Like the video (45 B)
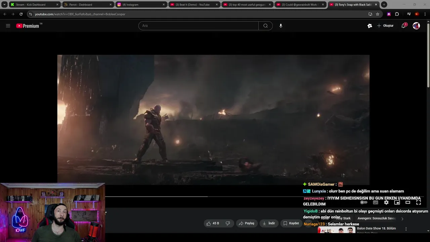430x242 pixels. pyautogui.click(x=213, y=223)
